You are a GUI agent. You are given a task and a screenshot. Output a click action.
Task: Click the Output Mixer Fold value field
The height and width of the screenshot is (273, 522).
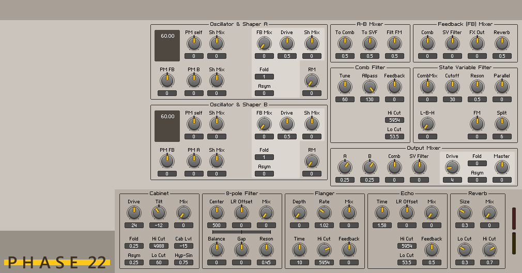point(477,164)
